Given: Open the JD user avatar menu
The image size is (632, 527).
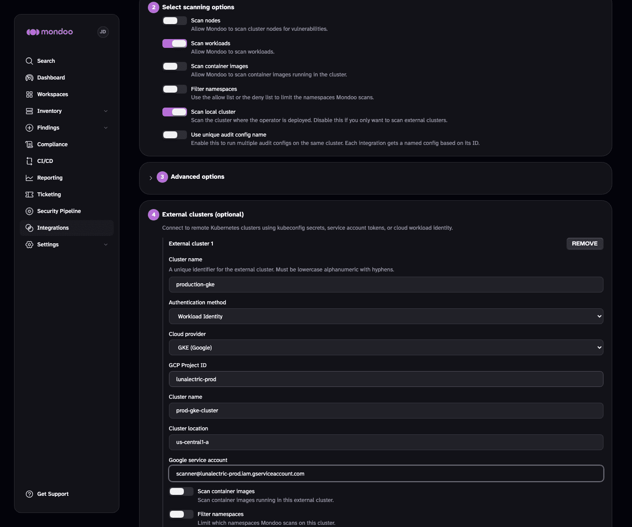Looking at the screenshot, I should [103, 32].
